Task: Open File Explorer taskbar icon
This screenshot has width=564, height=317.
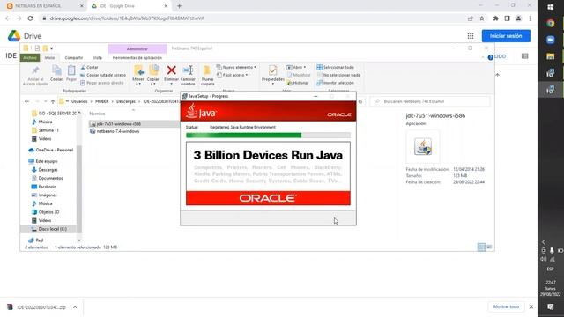Action: 550,56
